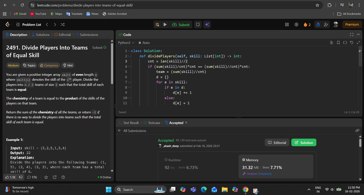The height and width of the screenshot is (195, 364).
Task: Open LeetCode settings gear icon
Action: [x=296, y=25]
